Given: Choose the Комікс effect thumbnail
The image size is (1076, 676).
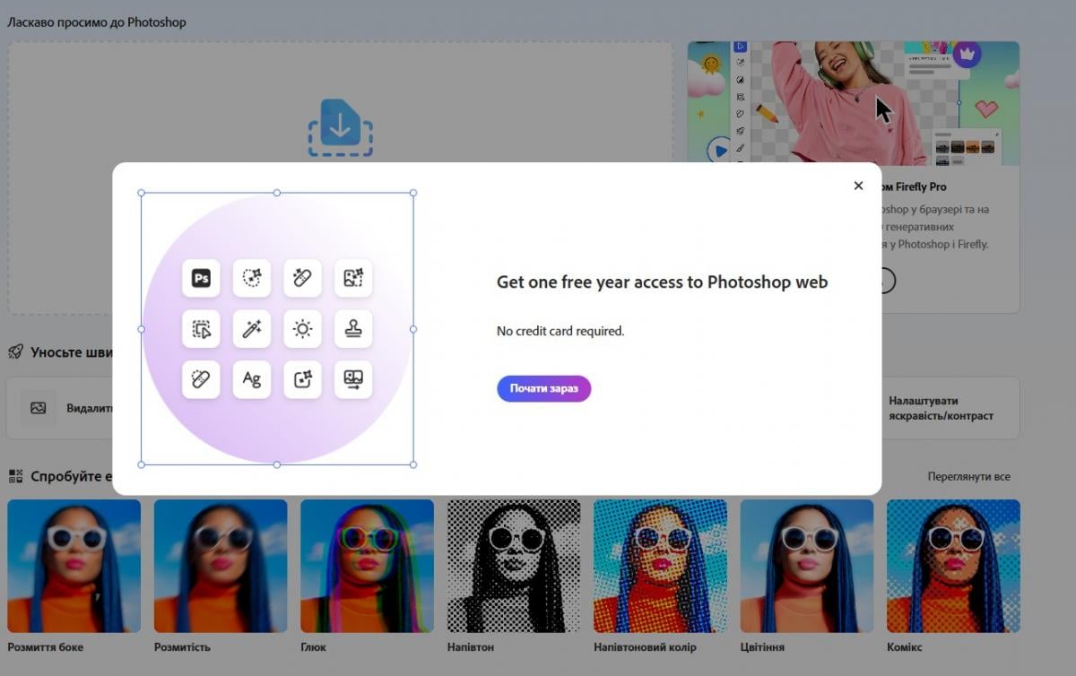Looking at the screenshot, I should [953, 565].
